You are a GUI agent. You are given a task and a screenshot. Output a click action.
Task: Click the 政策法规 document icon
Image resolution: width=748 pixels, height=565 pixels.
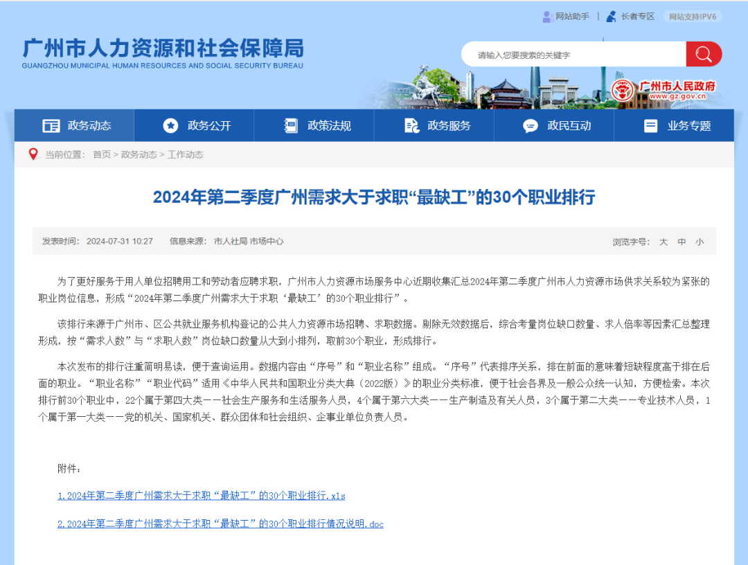tap(291, 125)
